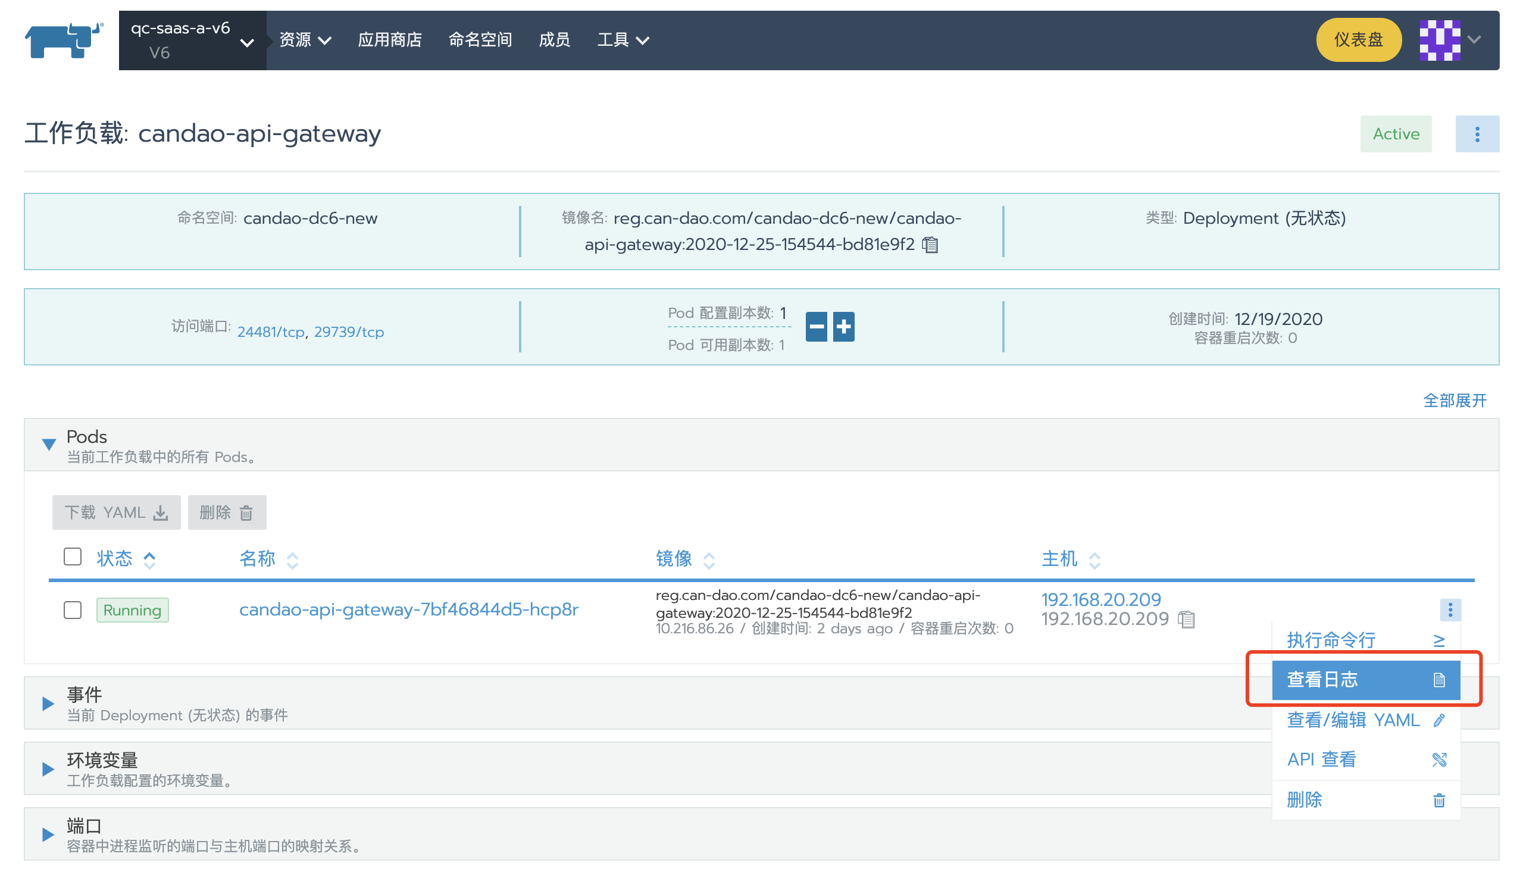Open pod candao-api-gateway-7bf46844d5-hcp8r link
Image resolution: width=1520 pixels, height=869 pixels.
coord(409,609)
